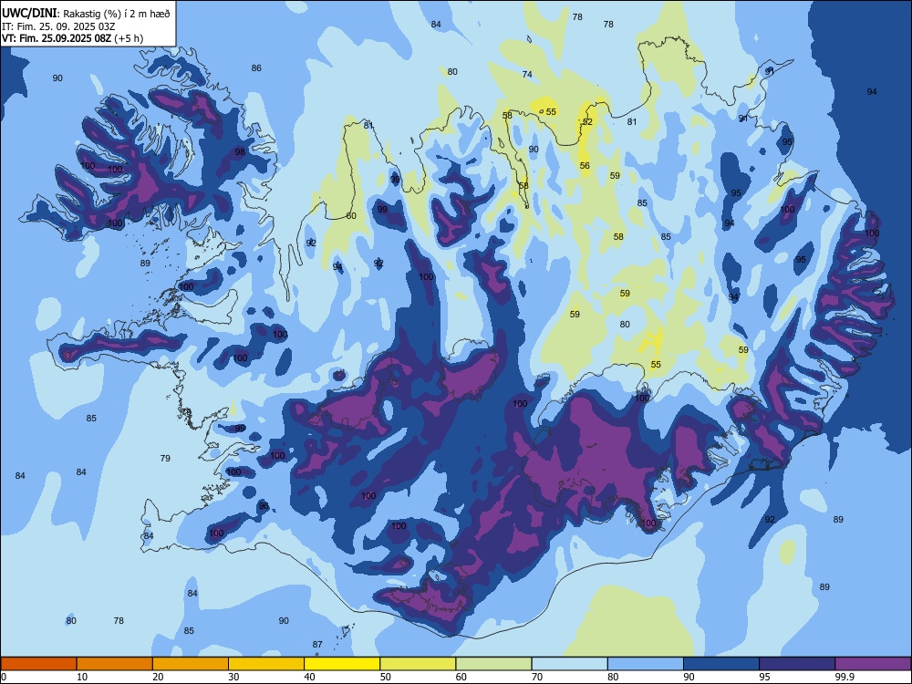Click the humidity value '87' near the south coast
912x684 pixels.
[317, 644]
